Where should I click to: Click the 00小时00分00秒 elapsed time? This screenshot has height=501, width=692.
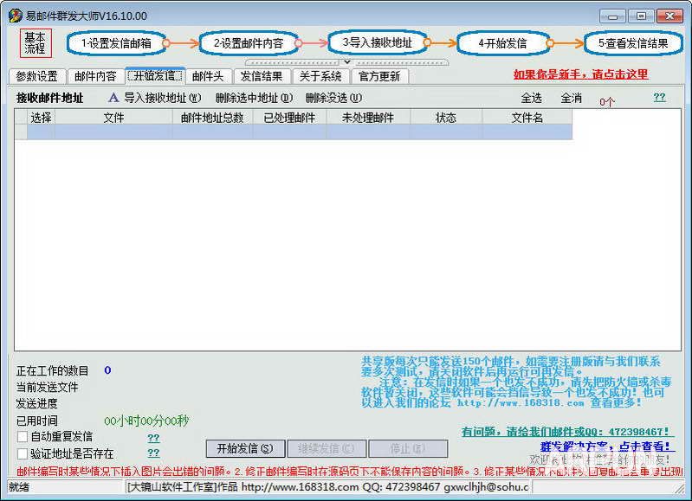pos(146,421)
